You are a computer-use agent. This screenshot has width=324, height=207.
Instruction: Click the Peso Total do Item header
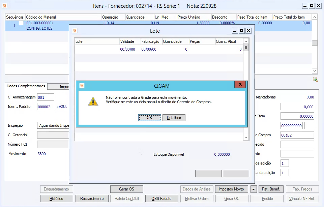pos(254,17)
